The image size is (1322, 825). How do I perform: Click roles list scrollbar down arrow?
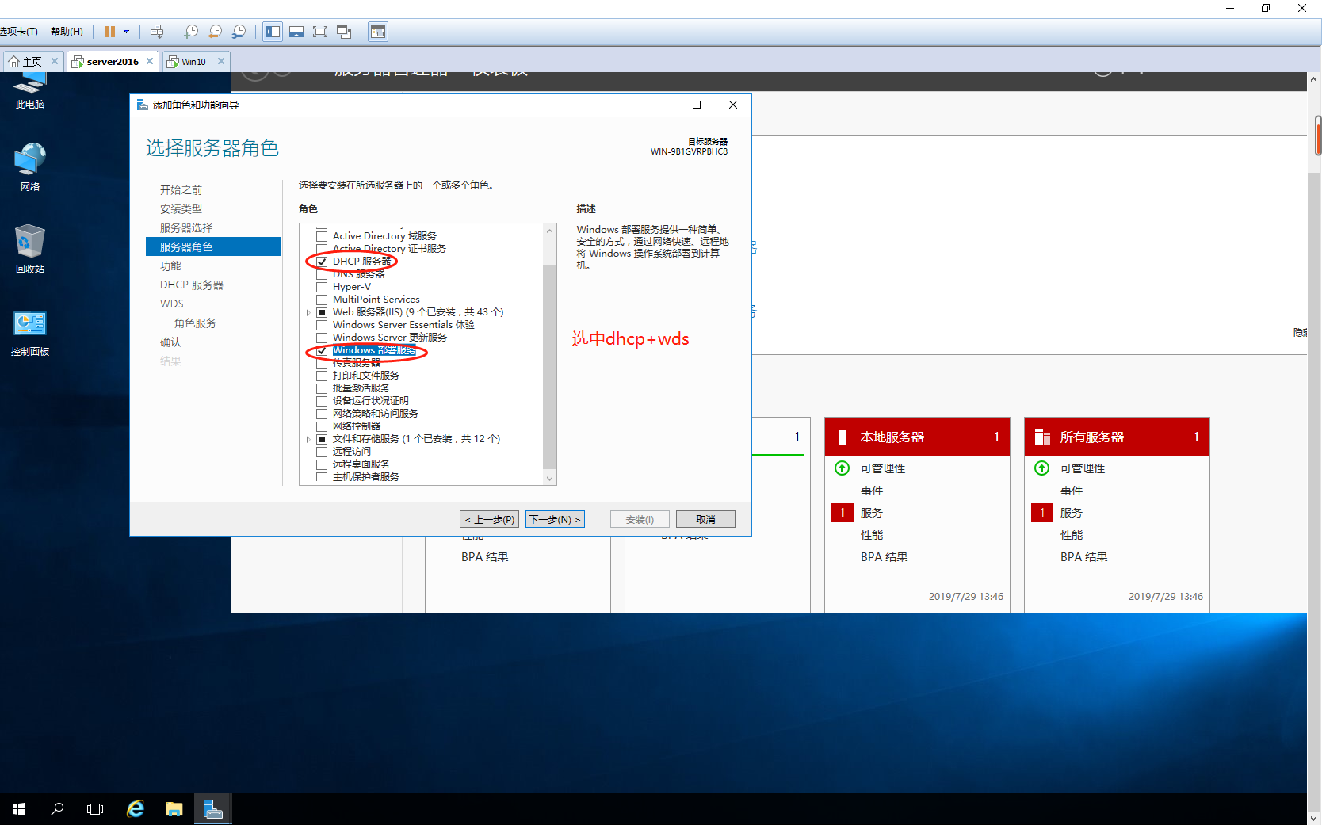(549, 478)
